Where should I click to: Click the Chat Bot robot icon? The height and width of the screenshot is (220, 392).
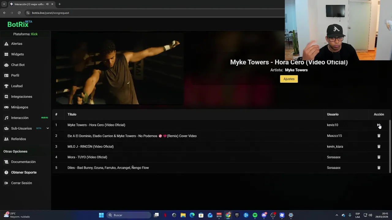(x=6, y=65)
